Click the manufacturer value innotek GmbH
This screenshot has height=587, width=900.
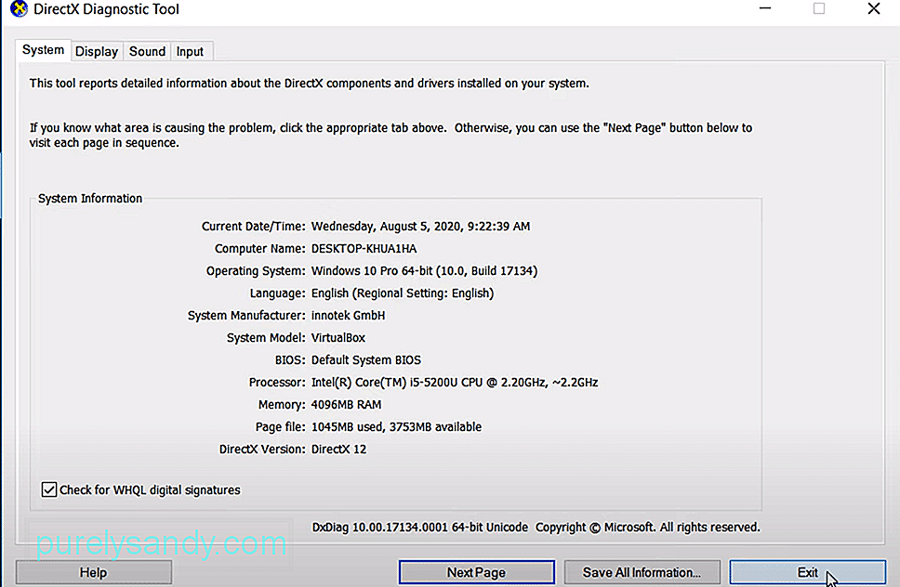tap(348, 315)
